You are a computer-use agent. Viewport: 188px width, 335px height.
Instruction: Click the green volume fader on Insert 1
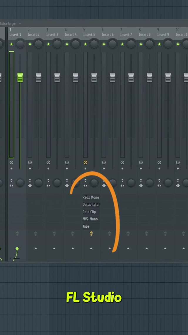(x=20, y=77)
